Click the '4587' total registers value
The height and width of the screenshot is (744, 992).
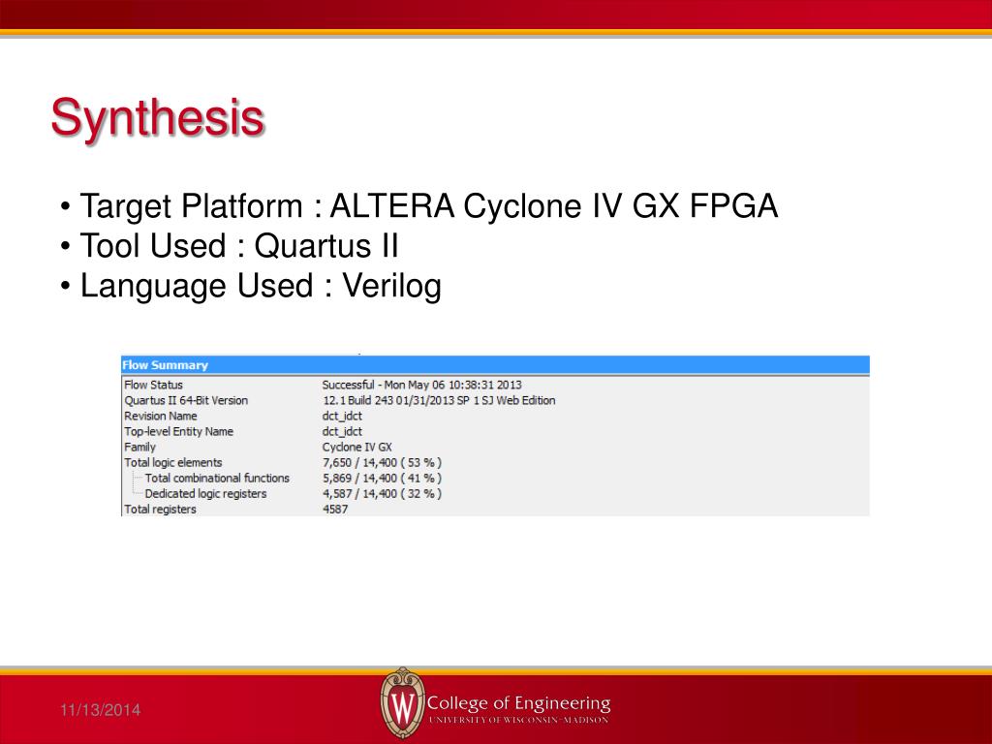335,510
